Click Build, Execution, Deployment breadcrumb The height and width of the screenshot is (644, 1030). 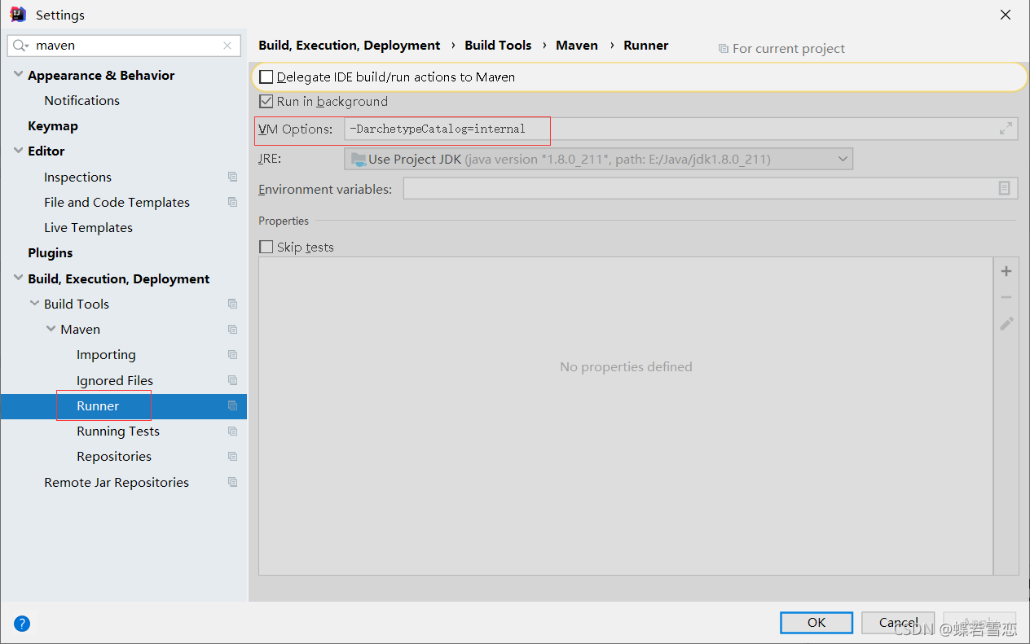(350, 45)
